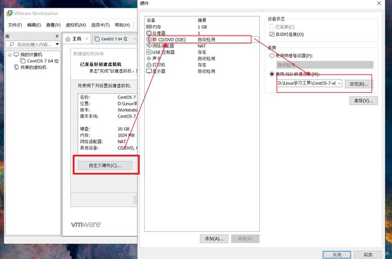Open the 文件(F) menu

(x=14, y=25)
